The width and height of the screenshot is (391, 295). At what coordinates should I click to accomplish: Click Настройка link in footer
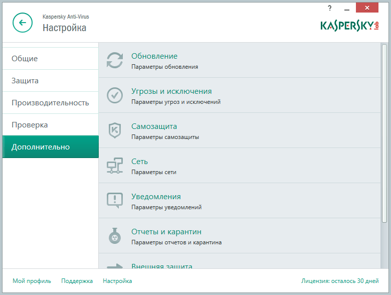[117, 281]
